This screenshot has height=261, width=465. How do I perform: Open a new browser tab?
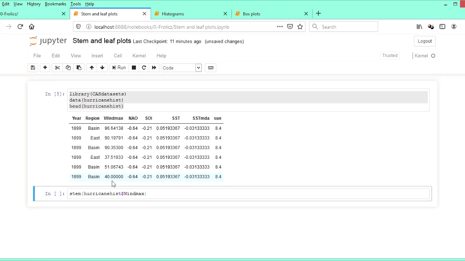point(318,14)
